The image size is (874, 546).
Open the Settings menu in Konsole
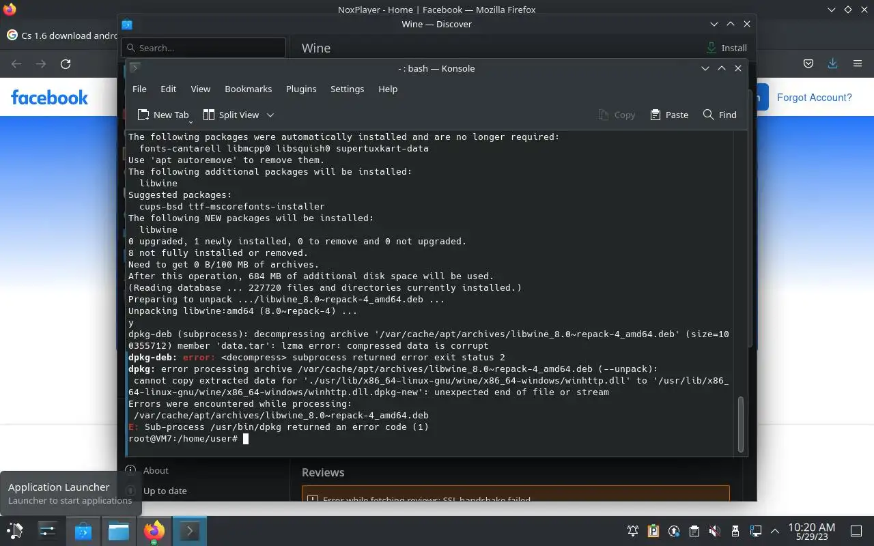[x=347, y=89]
